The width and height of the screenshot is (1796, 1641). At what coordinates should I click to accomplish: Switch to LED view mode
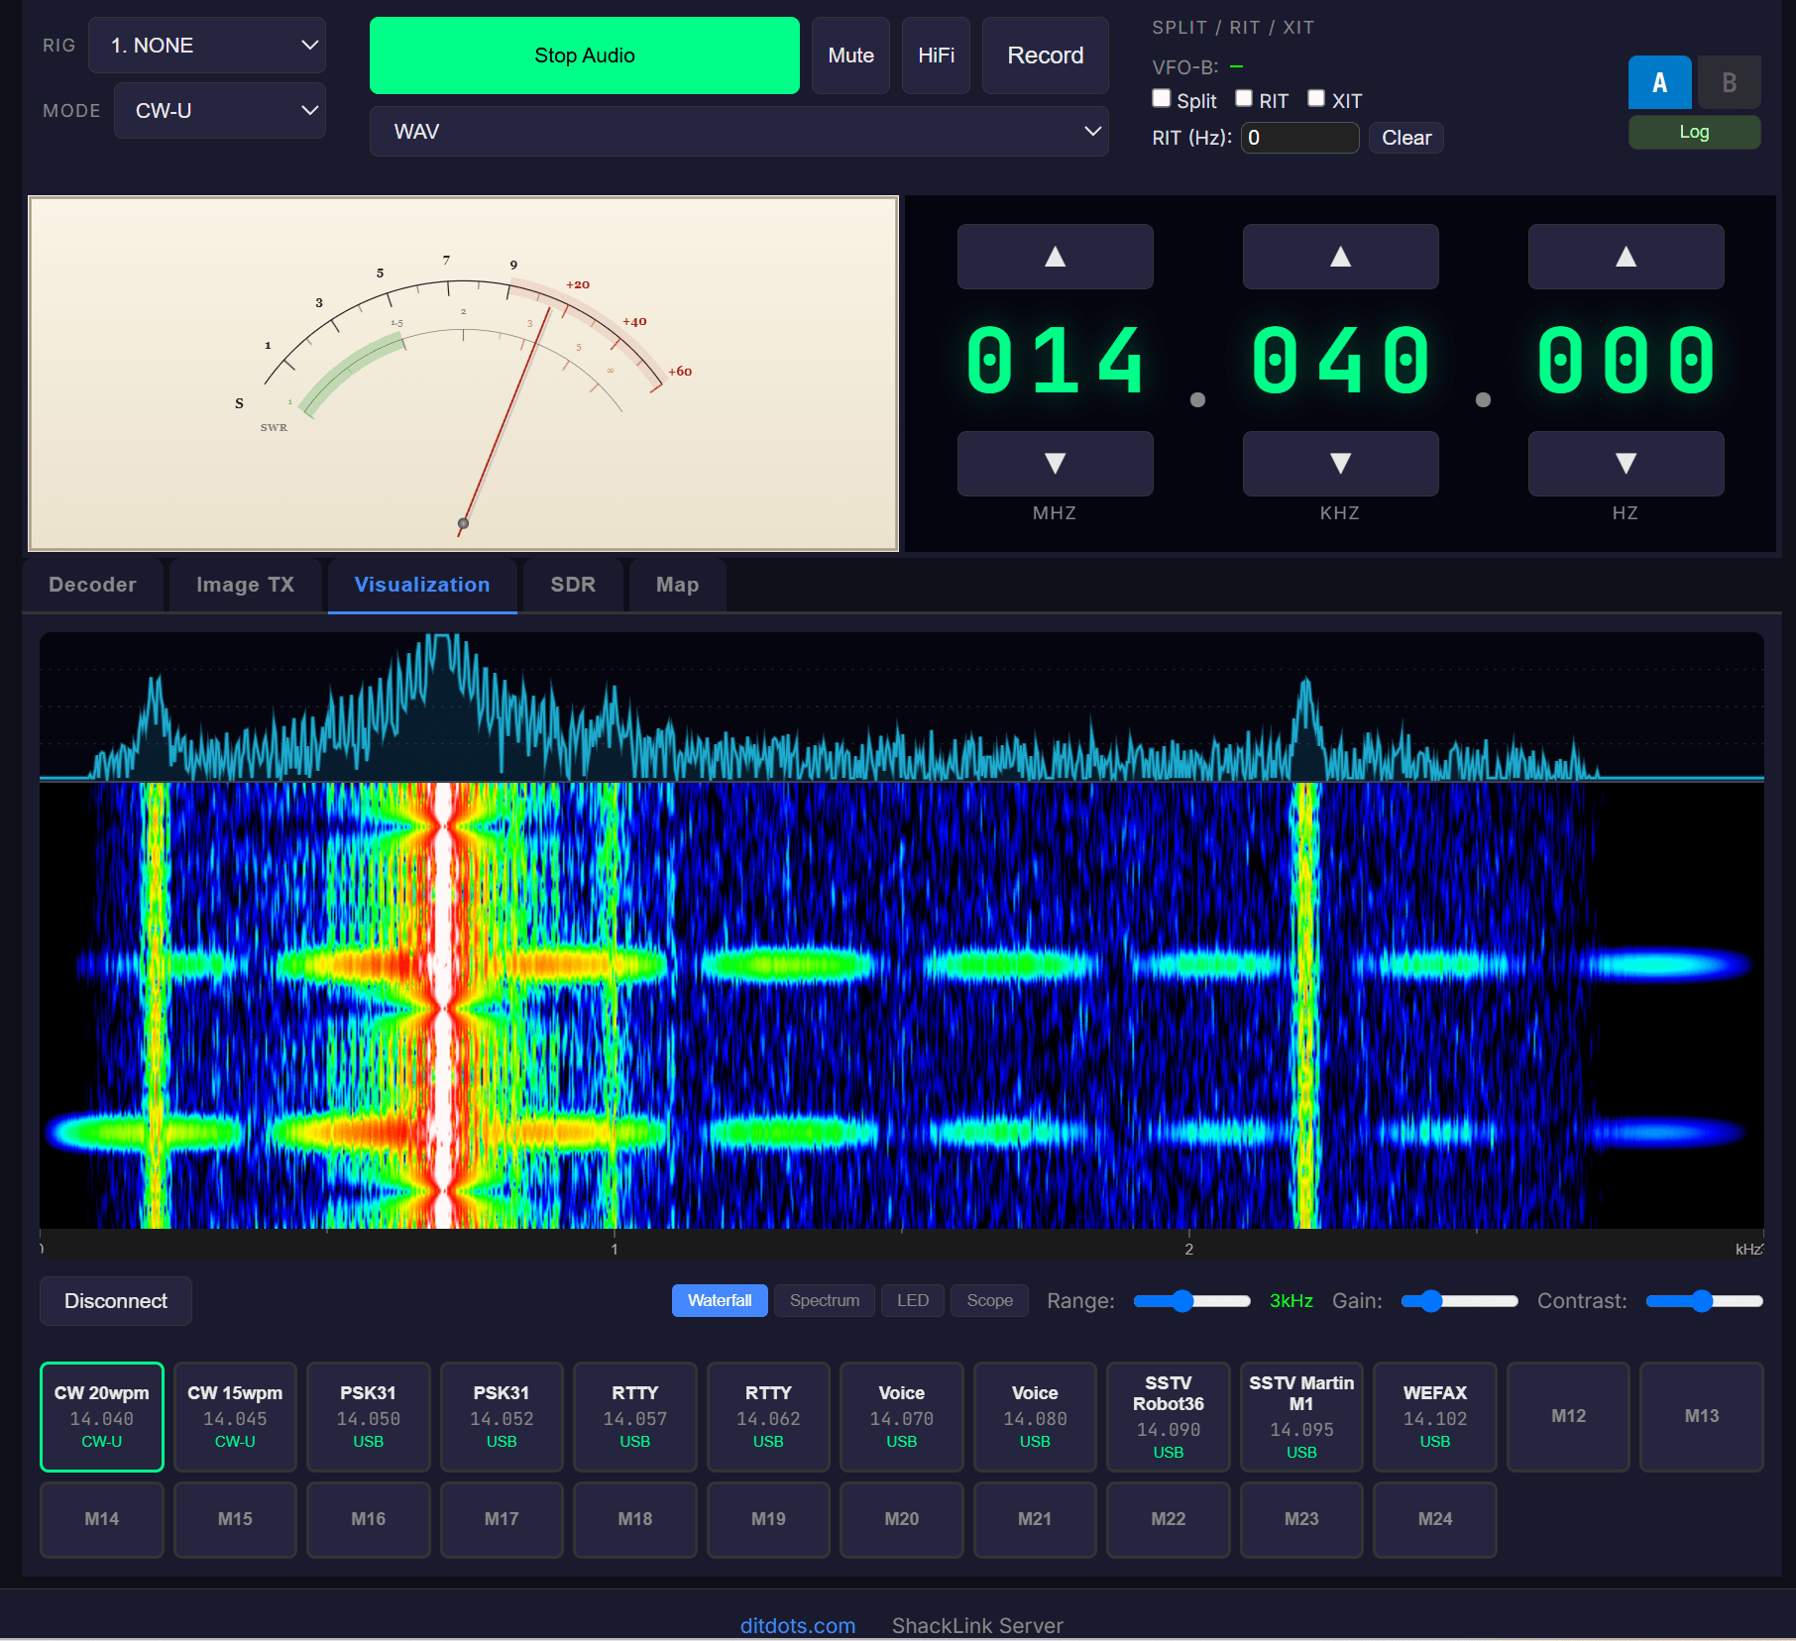pos(913,1300)
